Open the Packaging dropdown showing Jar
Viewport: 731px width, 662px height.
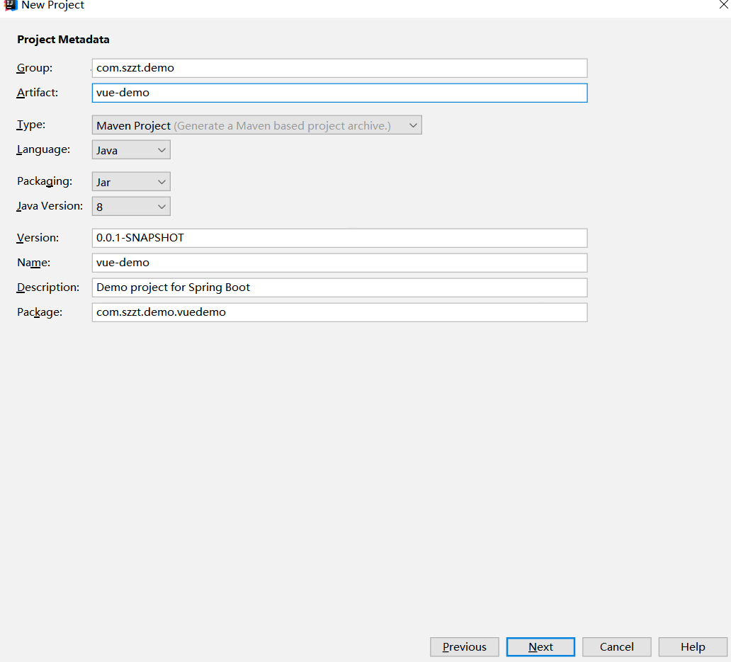tap(131, 182)
